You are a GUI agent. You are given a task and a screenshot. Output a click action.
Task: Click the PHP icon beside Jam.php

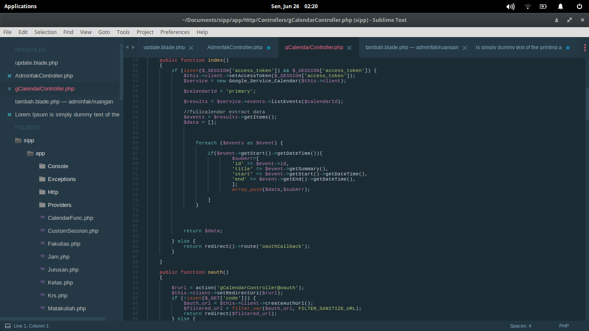pos(43,256)
